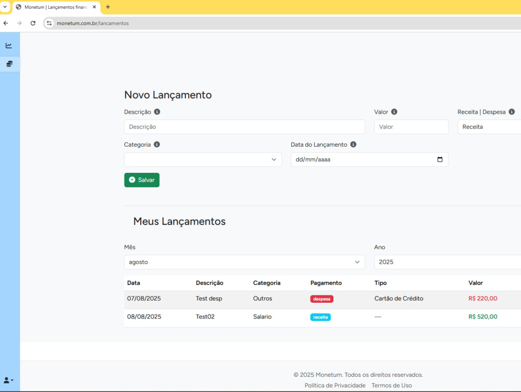Select the Test desp description cell
521x392 pixels.
tap(209, 299)
